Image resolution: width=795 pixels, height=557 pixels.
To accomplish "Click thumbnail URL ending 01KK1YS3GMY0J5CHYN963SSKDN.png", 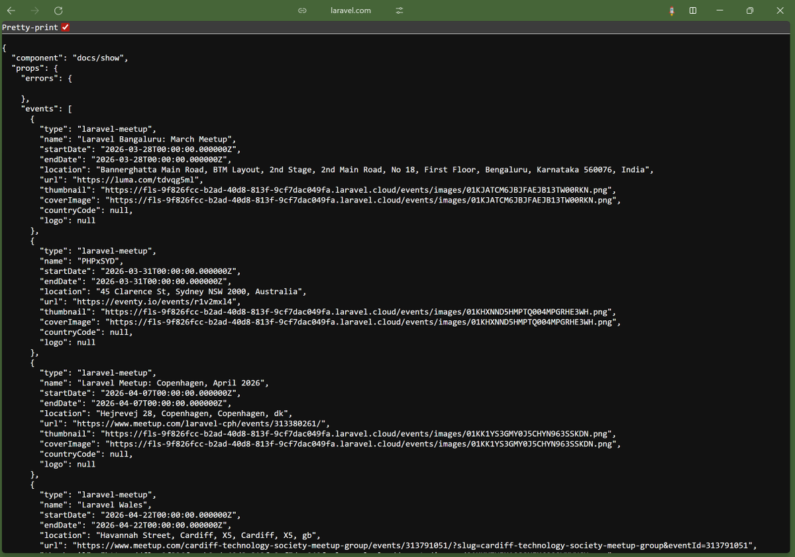I will click(x=358, y=434).
